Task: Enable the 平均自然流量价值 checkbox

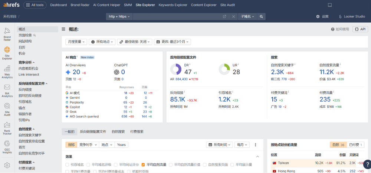Action: [170, 164]
